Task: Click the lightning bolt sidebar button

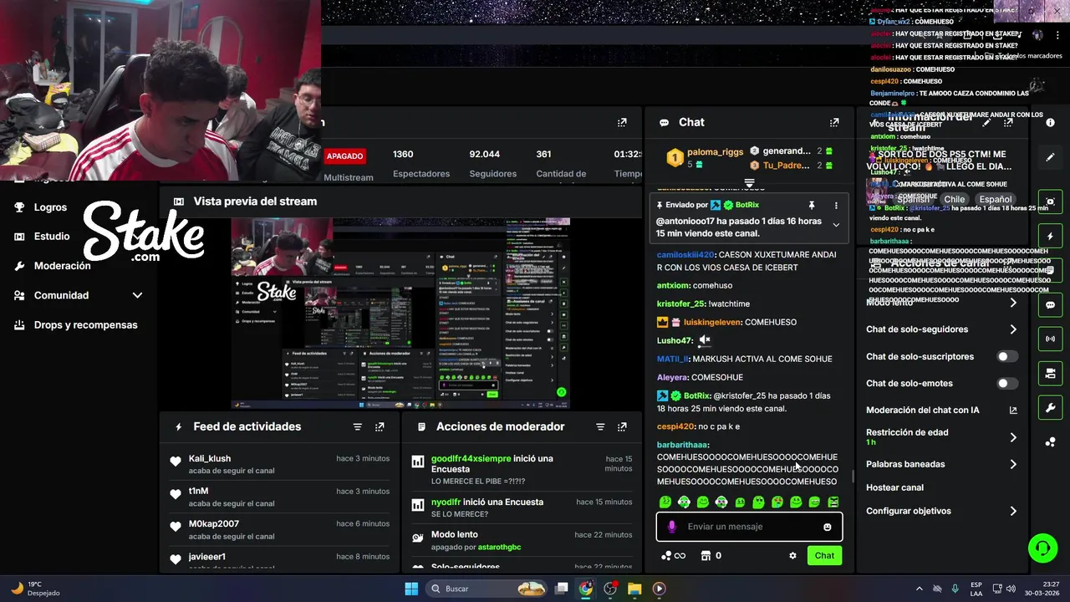Action: [1051, 237]
